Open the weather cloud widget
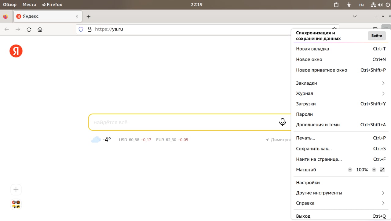391x221 pixels. click(x=96, y=140)
